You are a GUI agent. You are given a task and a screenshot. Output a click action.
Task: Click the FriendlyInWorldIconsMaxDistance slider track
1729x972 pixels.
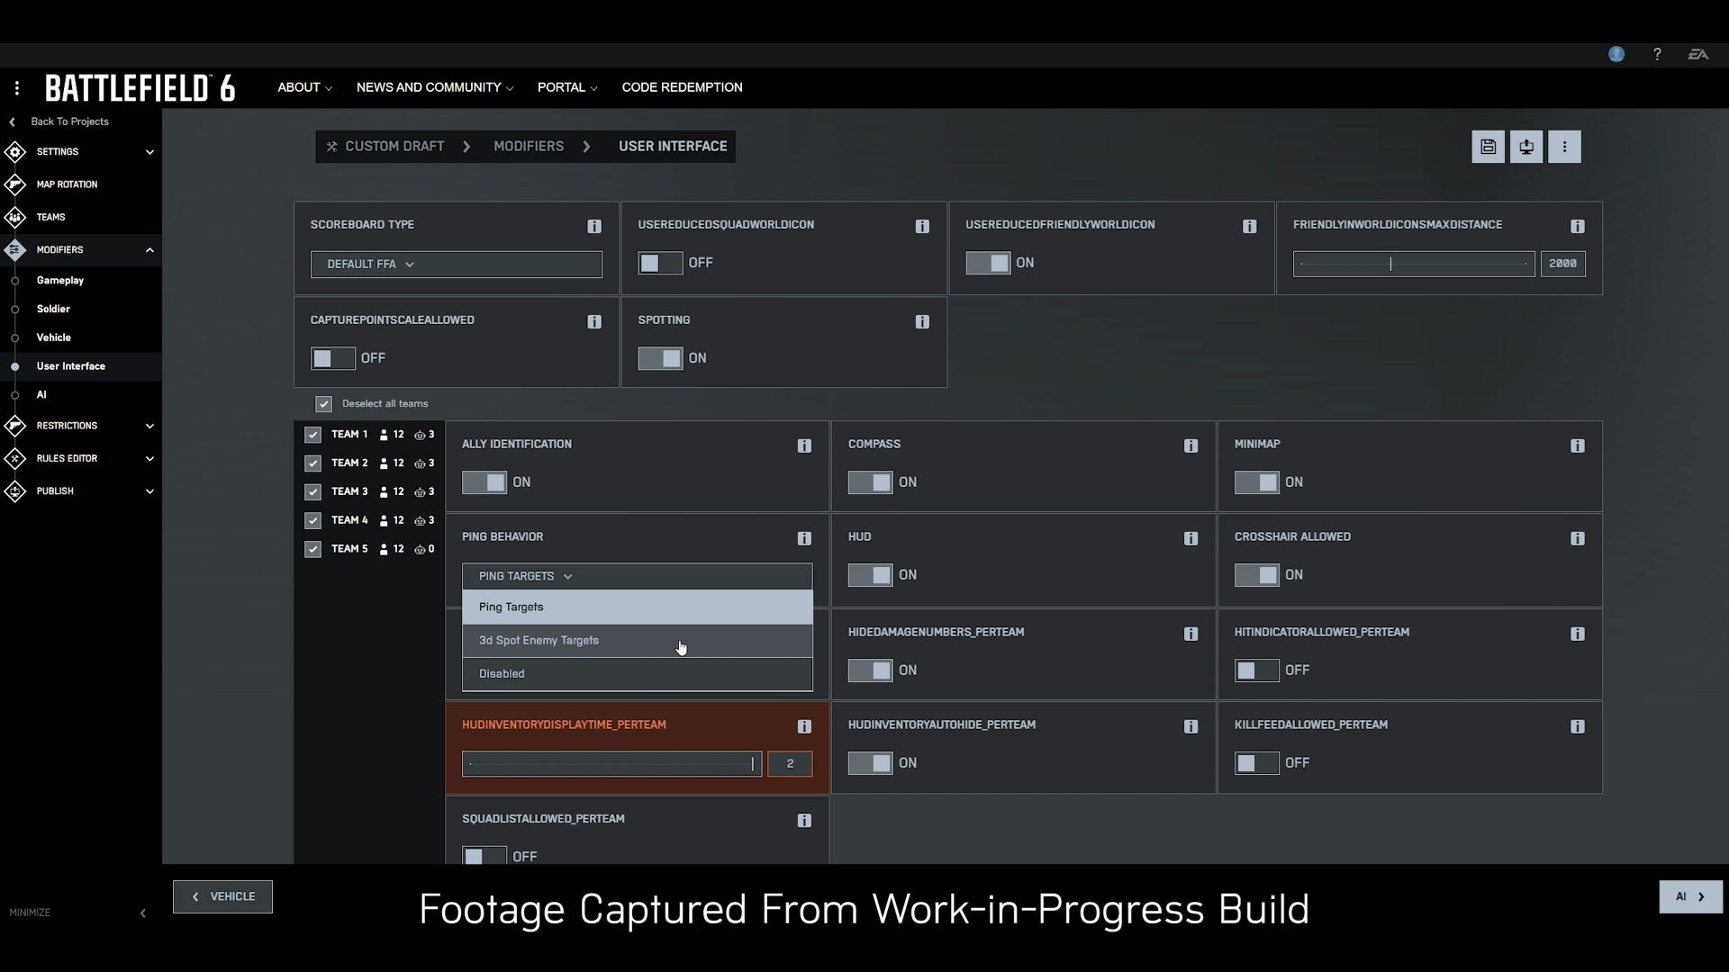coord(1414,264)
